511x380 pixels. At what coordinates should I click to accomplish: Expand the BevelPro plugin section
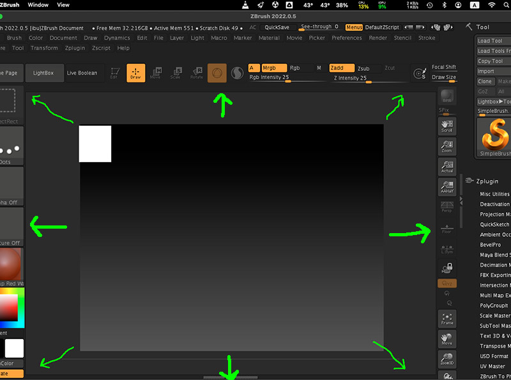pyautogui.click(x=491, y=245)
